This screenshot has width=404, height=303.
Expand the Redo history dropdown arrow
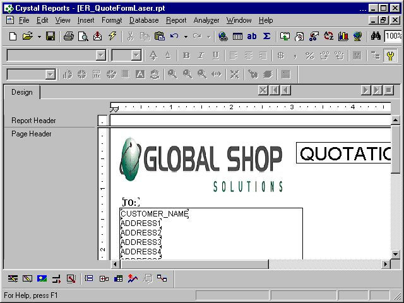coord(209,37)
